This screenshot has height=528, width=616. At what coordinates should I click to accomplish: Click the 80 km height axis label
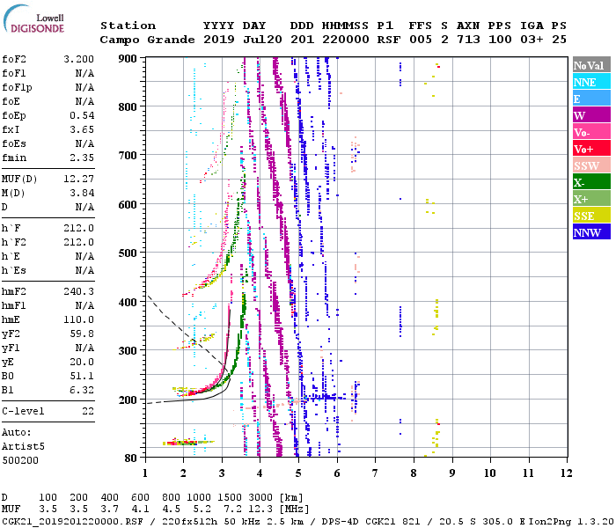(x=131, y=458)
